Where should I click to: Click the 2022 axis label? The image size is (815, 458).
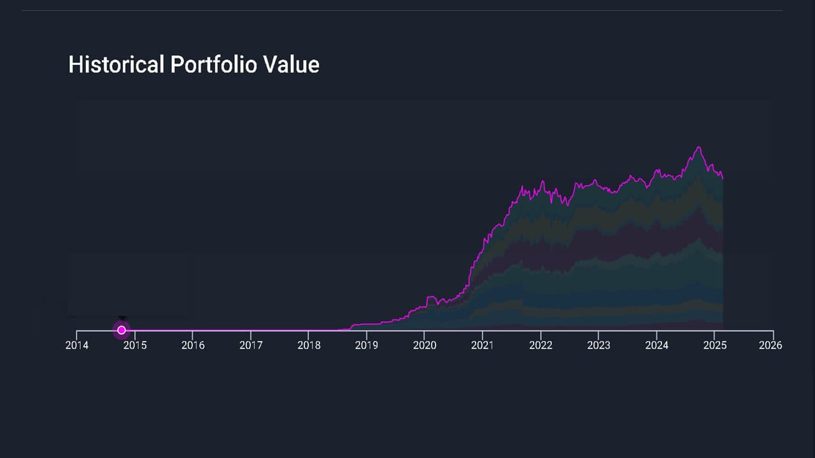[x=541, y=345]
